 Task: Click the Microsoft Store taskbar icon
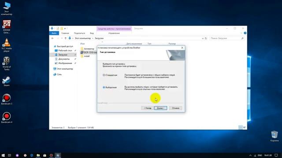tap(45, 155)
